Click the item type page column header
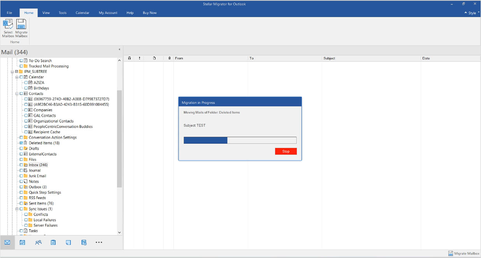Image resolution: width=481 pixels, height=258 pixels. (x=154, y=58)
